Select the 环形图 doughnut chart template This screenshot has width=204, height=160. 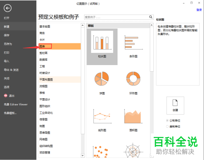click(x=133, y=83)
